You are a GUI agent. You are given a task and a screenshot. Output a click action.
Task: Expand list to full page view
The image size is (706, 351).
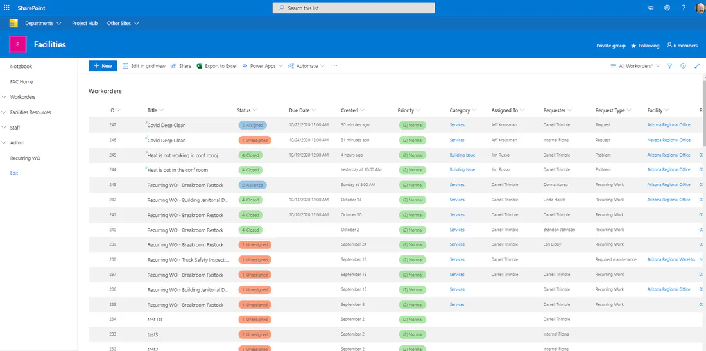(697, 65)
